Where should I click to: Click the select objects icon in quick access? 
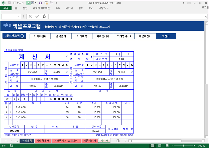[x=33, y=3]
